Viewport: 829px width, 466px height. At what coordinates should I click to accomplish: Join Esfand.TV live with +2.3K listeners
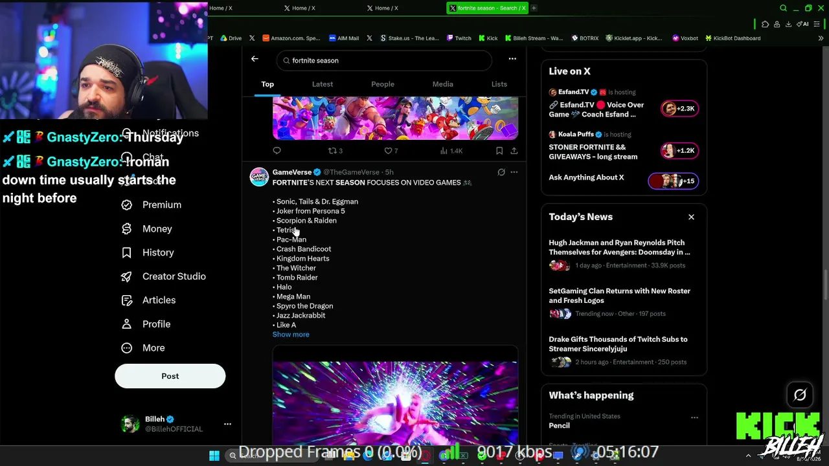(679, 109)
